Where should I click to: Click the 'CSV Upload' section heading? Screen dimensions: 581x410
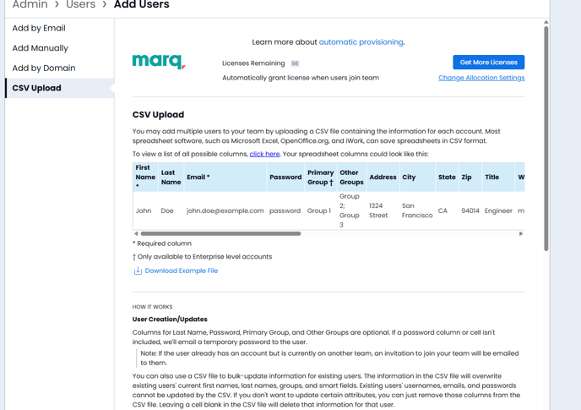158,115
